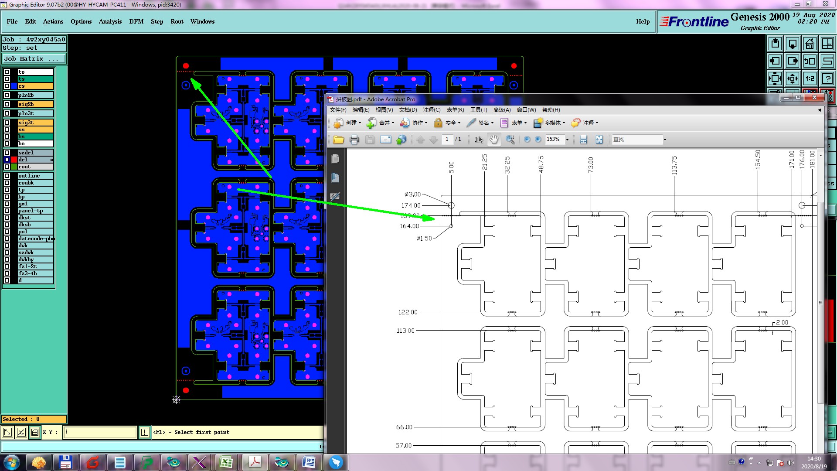Expand the 创建 (Create) dropdown
Screen dimensions: 837x471
360,123
